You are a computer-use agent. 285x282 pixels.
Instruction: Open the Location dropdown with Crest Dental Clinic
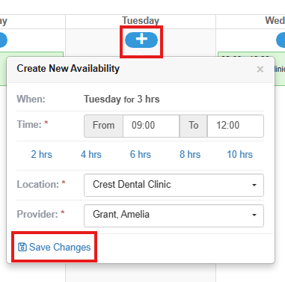(x=174, y=185)
